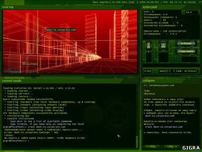This screenshot has width=202, height=152.
Task: Click the 'no firewall' hardware indicator
Action: pos(186,43)
